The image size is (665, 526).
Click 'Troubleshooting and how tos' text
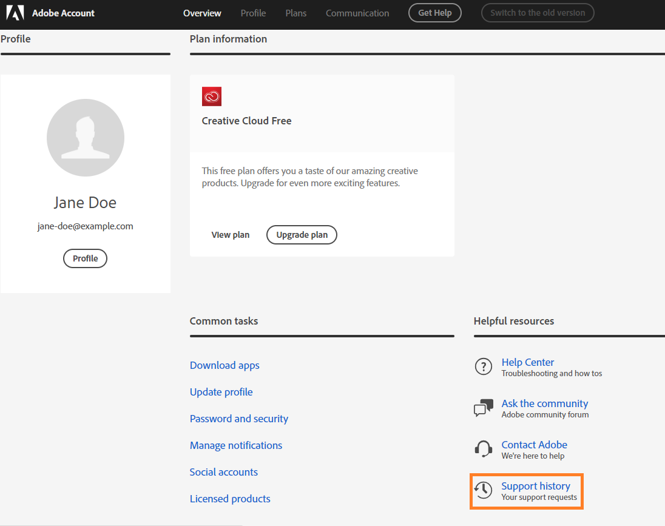[552, 373]
